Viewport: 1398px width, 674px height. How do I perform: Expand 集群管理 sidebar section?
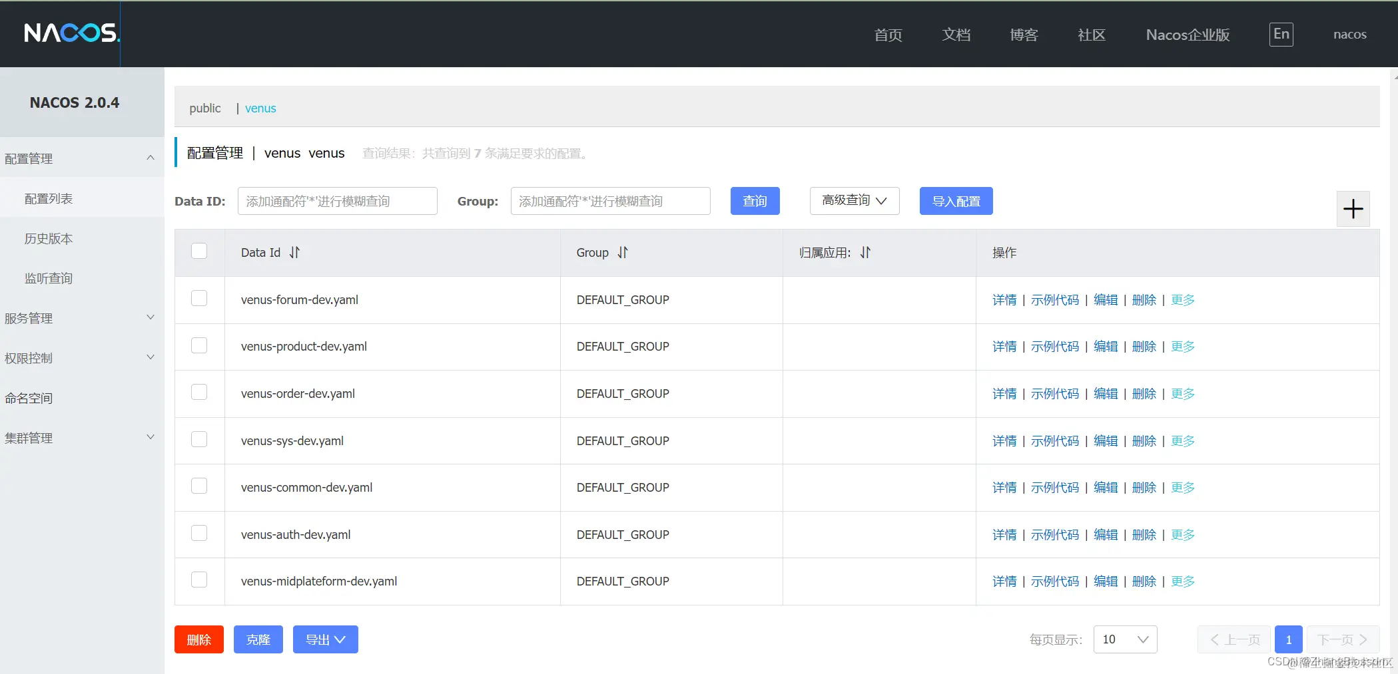point(82,438)
